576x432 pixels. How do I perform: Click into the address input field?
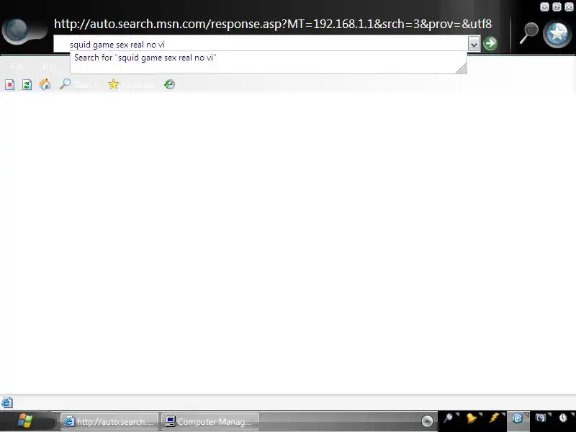pyautogui.click(x=261, y=45)
